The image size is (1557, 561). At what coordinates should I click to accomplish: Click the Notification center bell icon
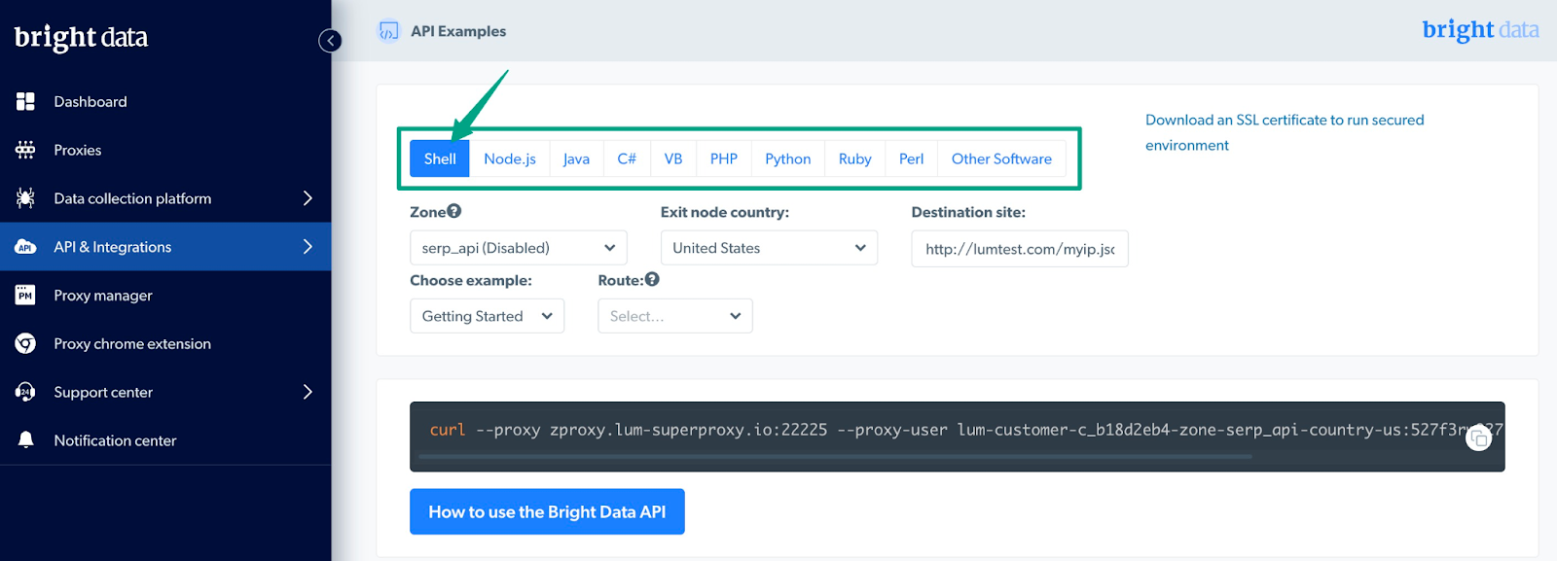pyautogui.click(x=25, y=440)
